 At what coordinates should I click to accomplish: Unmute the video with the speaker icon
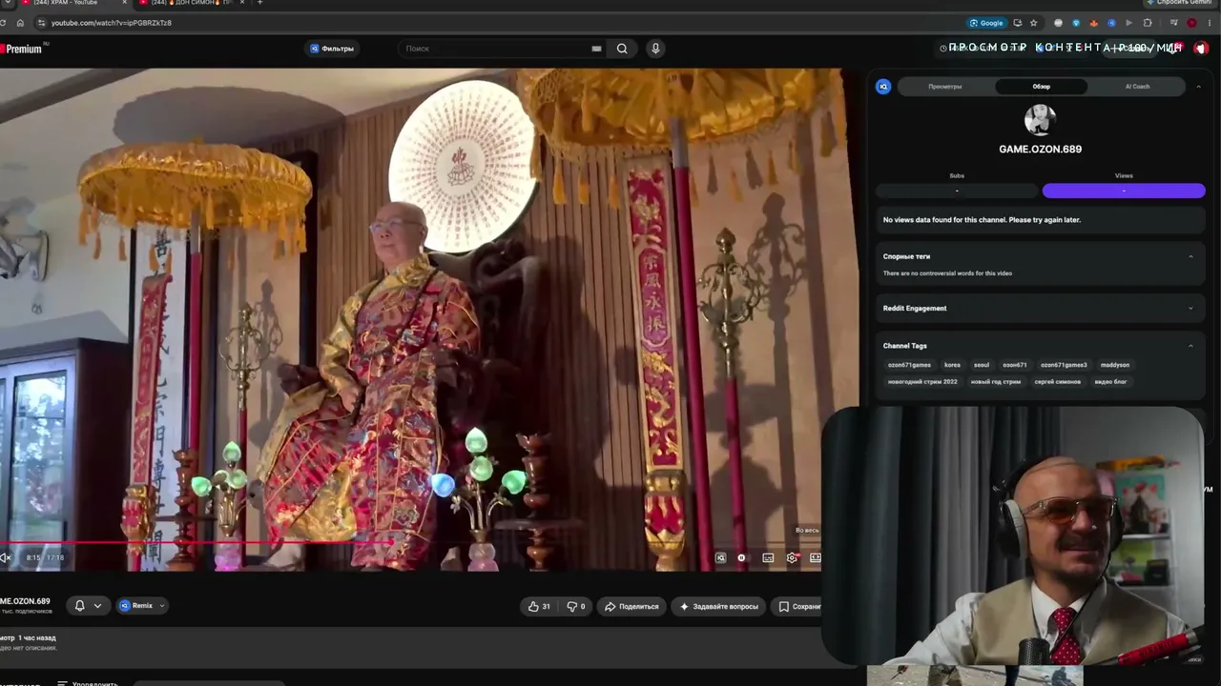pyautogui.click(x=6, y=557)
